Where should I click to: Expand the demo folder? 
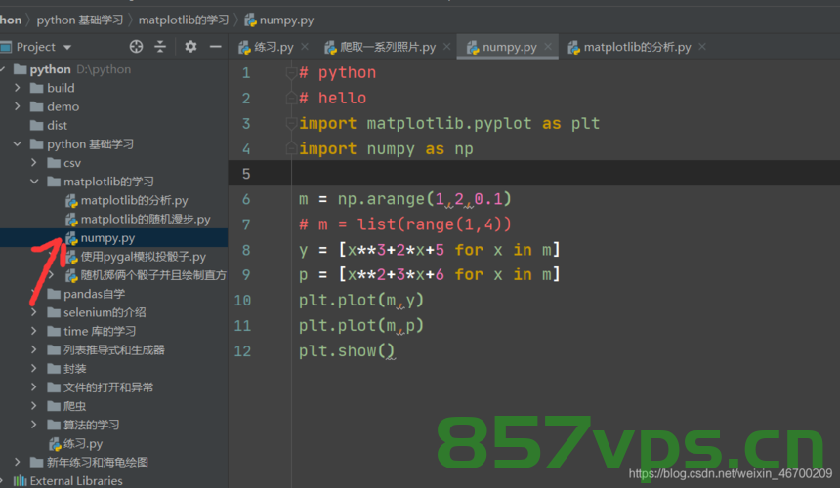point(18,106)
